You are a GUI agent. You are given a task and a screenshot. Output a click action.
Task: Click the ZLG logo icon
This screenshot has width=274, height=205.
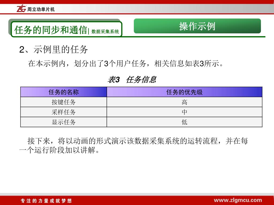coord(21,9)
